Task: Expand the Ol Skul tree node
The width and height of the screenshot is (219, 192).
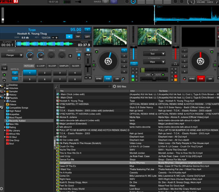Action: pyautogui.click(x=5, y=137)
